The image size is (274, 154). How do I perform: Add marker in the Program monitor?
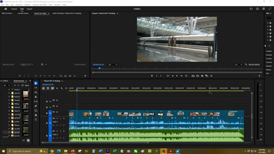pyautogui.click(x=152, y=76)
